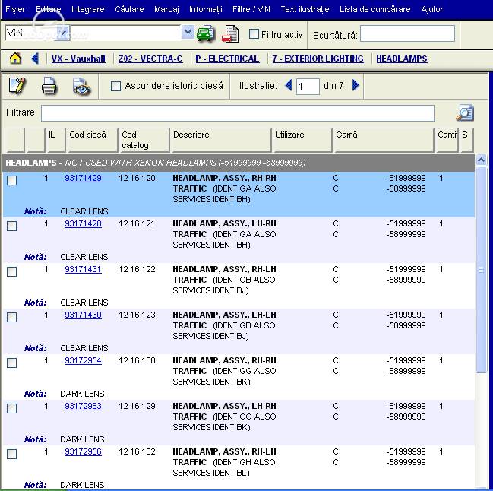Sort by Cod piesă column header
Screen dimensions: 493x491
91,140
